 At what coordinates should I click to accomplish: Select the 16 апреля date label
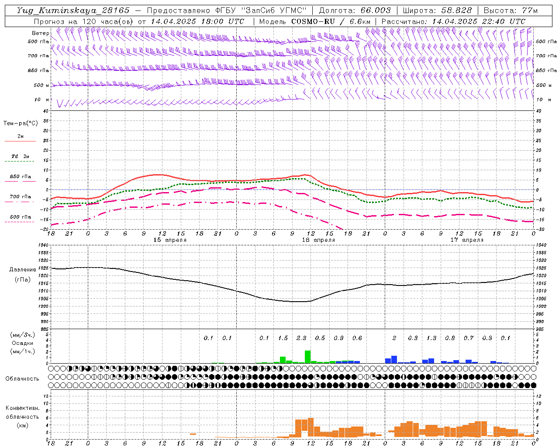point(318,240)
